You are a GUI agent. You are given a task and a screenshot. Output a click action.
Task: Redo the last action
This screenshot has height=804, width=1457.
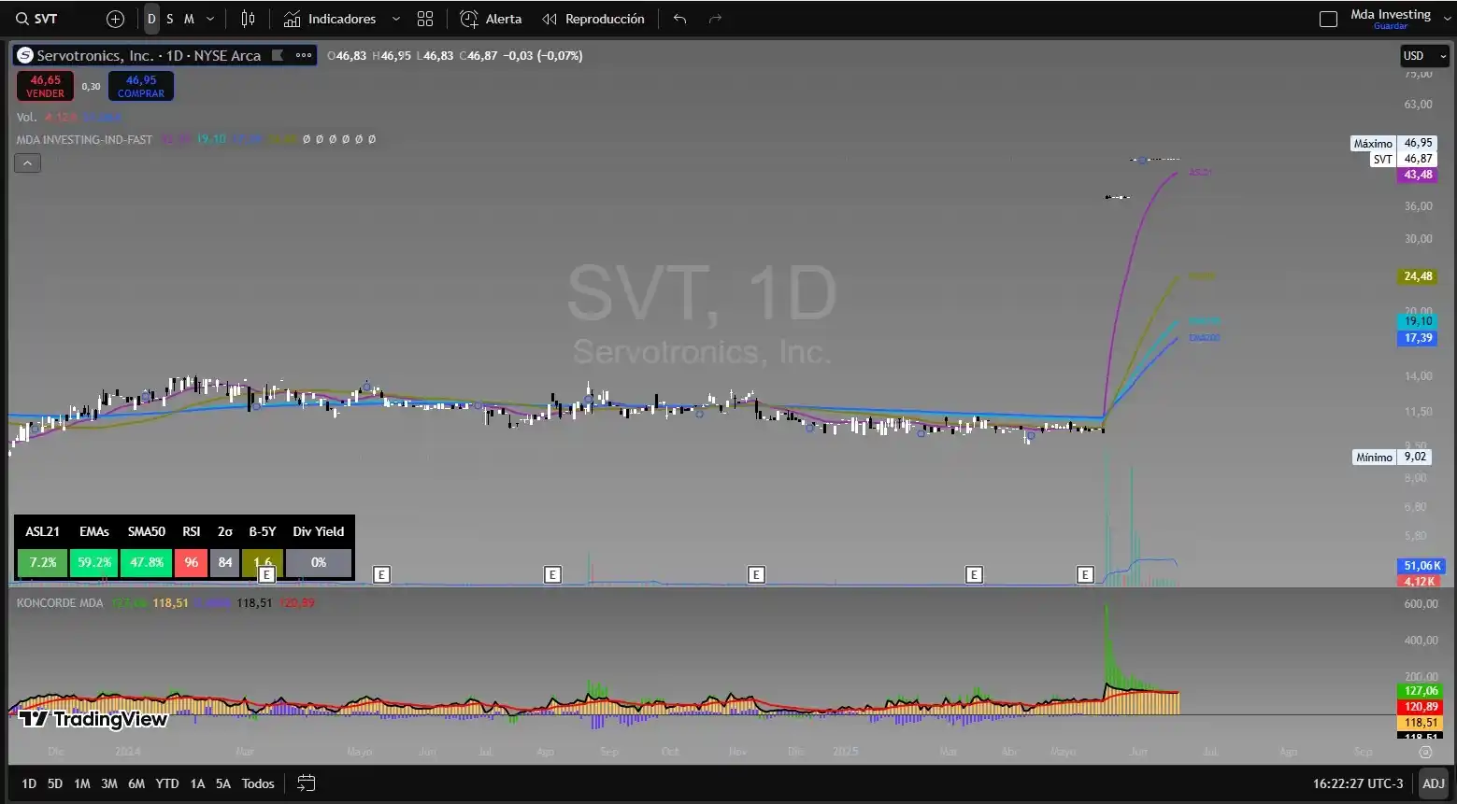(x=715, y=19)
